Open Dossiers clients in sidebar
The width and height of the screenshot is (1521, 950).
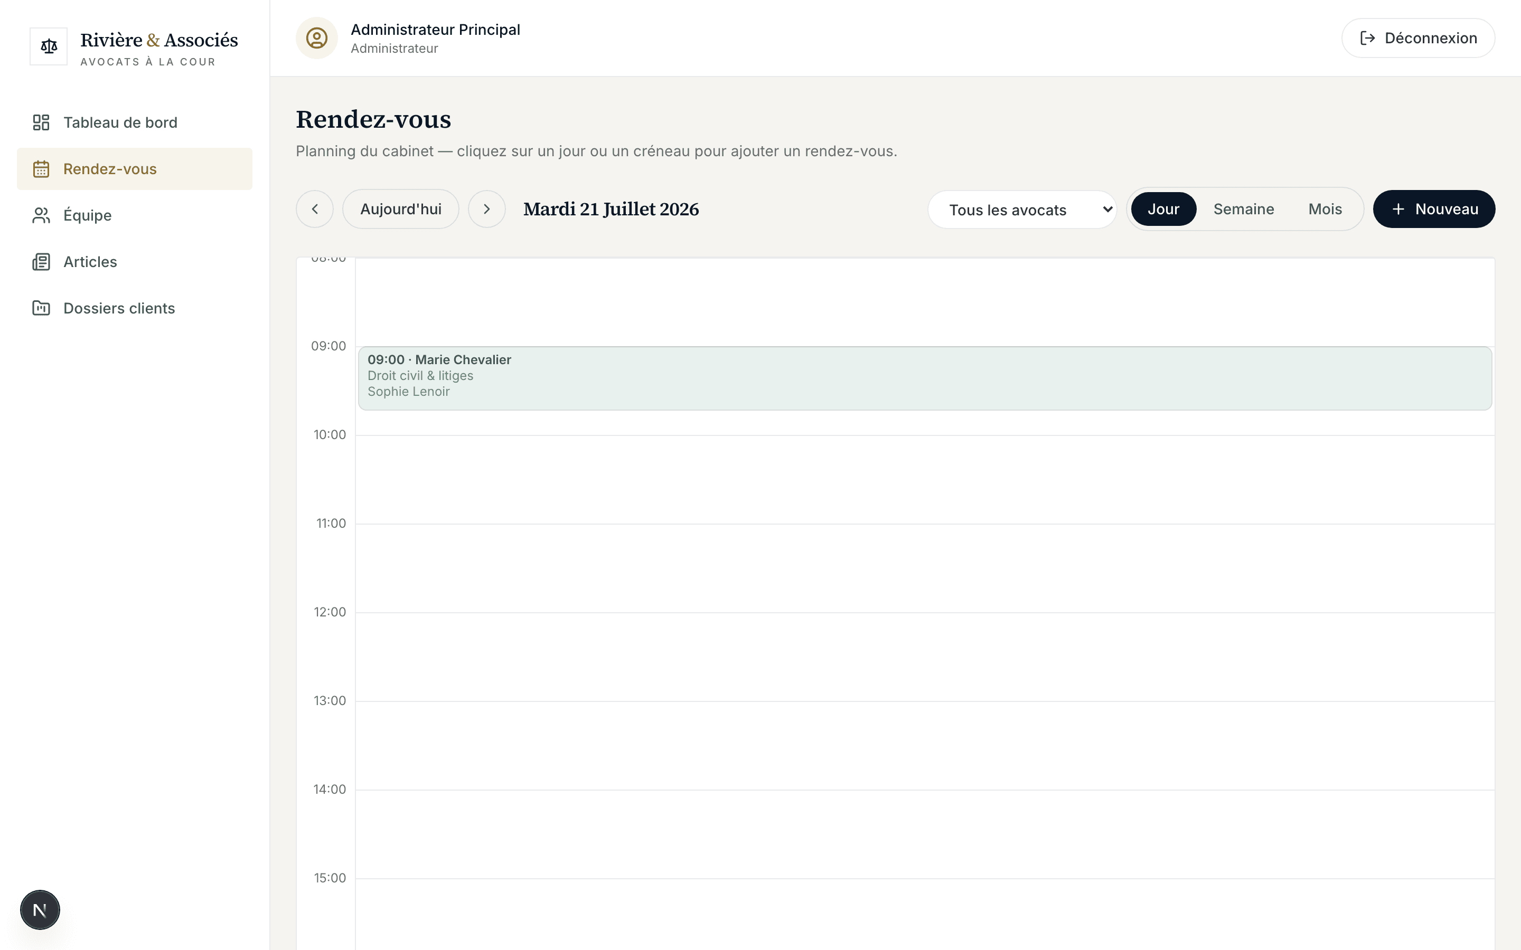pos(135,309)
